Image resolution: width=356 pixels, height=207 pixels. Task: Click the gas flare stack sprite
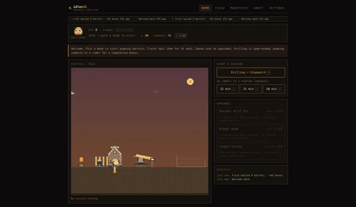coord(81,162)
